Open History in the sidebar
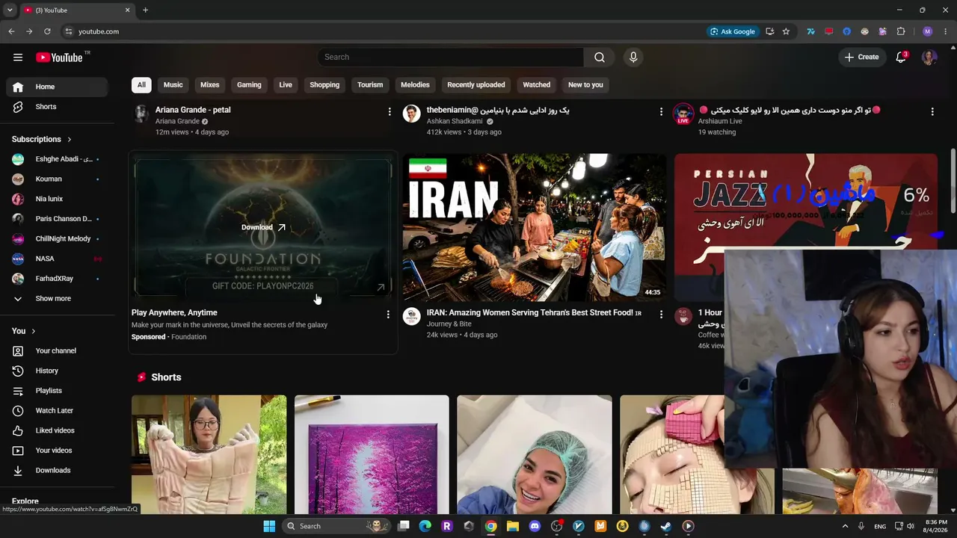Screen dimensions: 957x538 coord(57,371)
